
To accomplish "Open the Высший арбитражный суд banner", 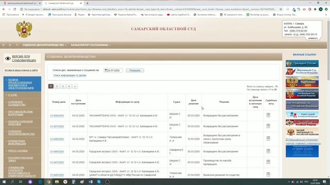I will pyautogui.click(x=302, y=132).
